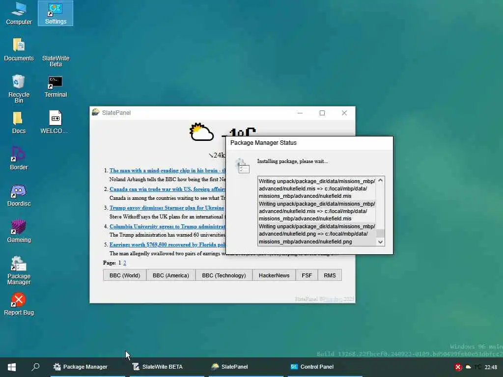Image resolution: width=503 pixels, height=377 pixels.
Task: Click scroll down arrow in install log
Action: coord(381,242)
